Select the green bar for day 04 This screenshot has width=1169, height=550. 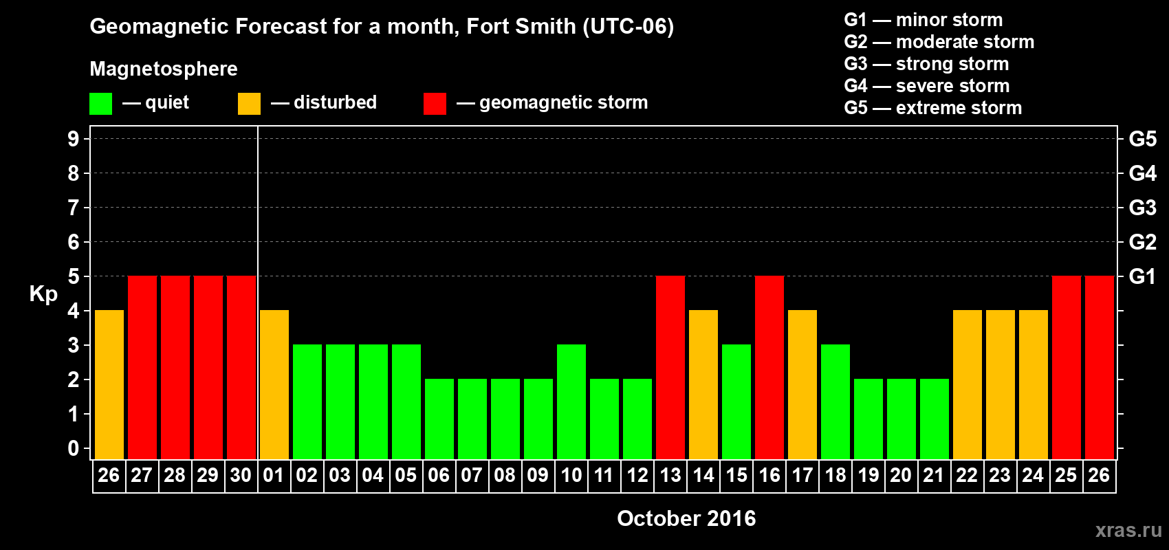coord(373,401)
